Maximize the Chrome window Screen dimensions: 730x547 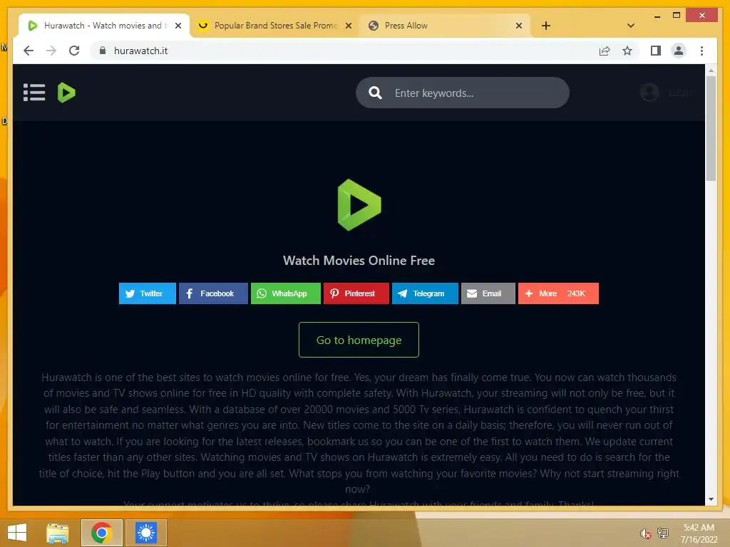(677, 16)
